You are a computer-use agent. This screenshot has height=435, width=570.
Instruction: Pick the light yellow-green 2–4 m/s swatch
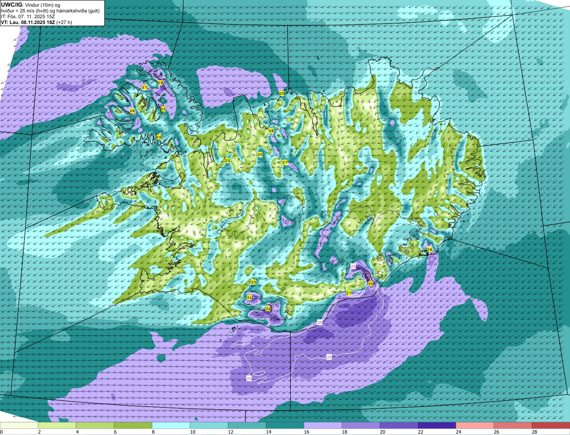tap(57, 426)
